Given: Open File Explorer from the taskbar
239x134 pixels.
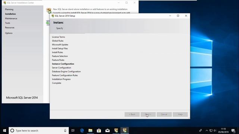Looking at the screenshot, I should 90,131.
